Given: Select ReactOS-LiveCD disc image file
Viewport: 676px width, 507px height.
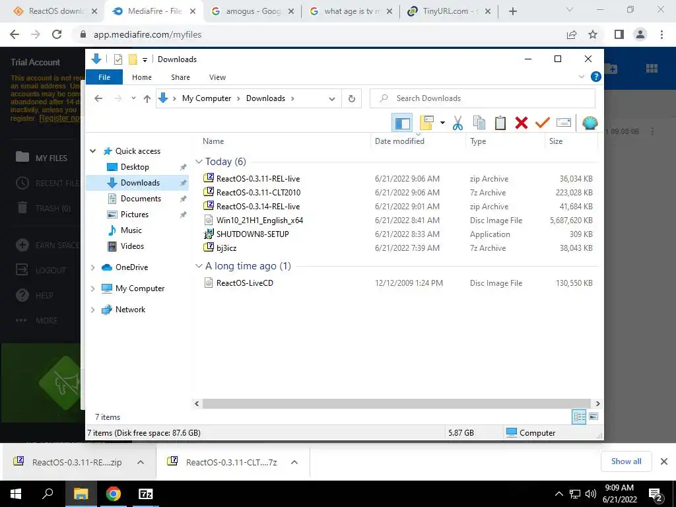Looking at the screenshot, I should click(244, 283).
